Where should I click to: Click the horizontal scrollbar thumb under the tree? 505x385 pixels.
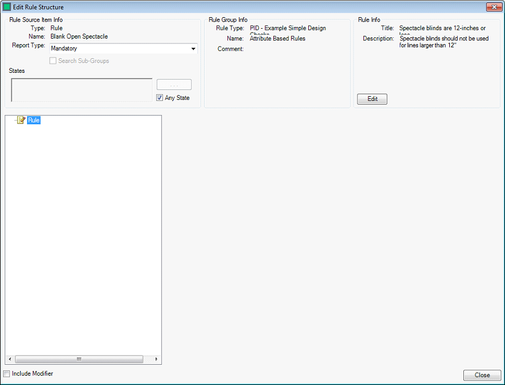78,359
